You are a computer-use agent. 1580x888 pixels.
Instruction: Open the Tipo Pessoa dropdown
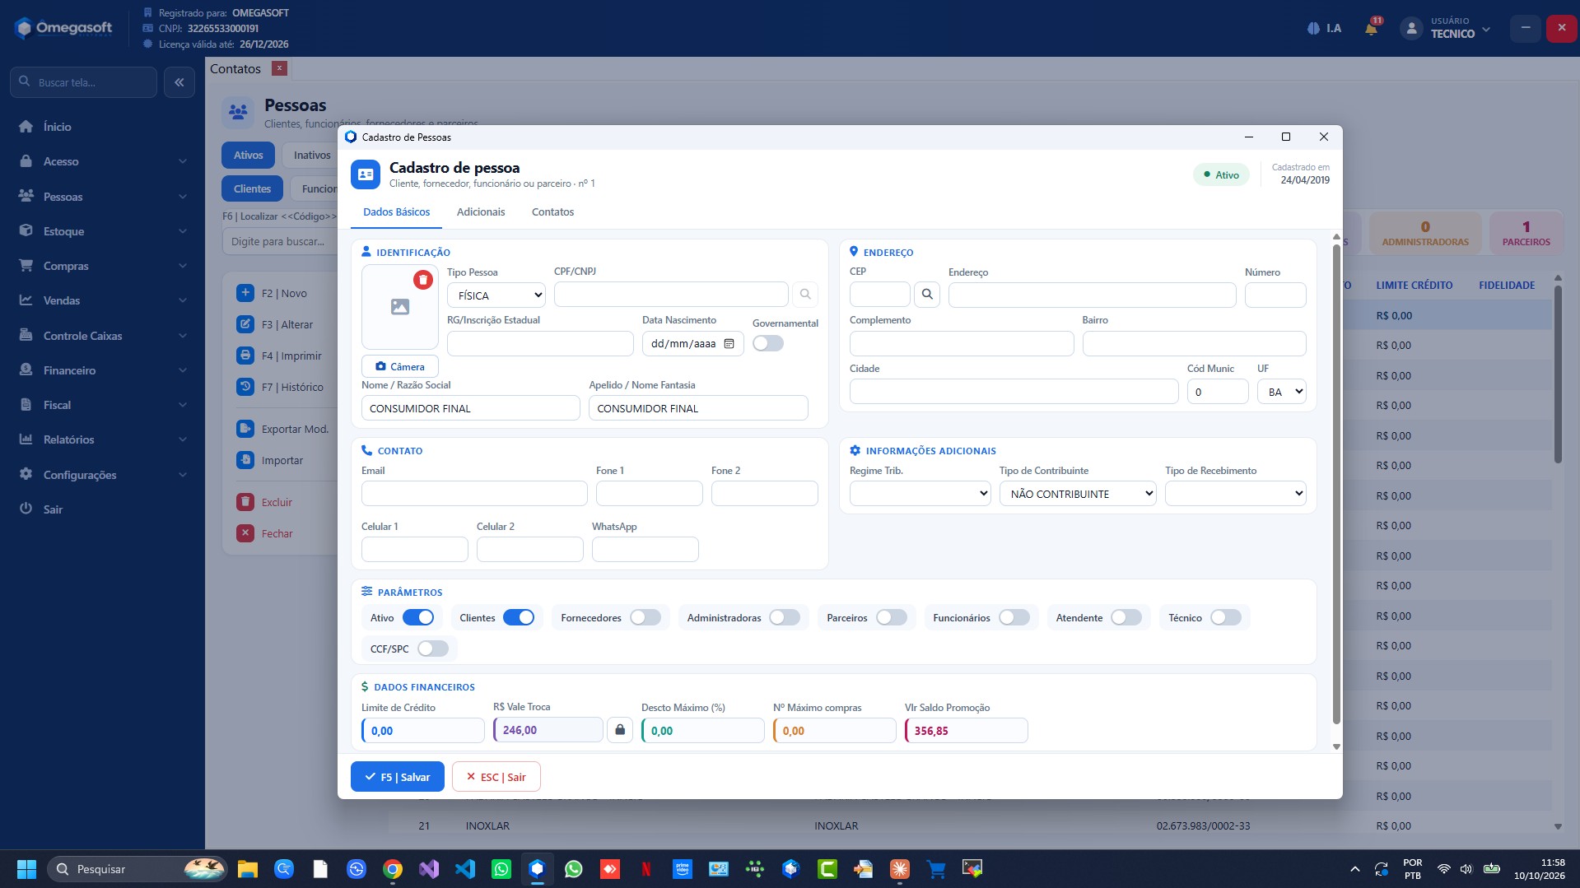point(496,295)
